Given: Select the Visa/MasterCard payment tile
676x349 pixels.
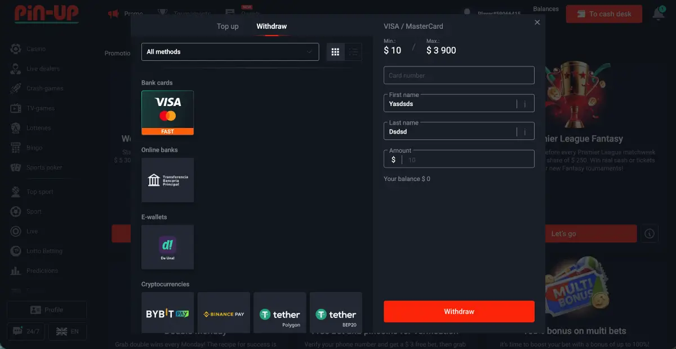Looking at the screenshot, I should [x=167, y=113].
